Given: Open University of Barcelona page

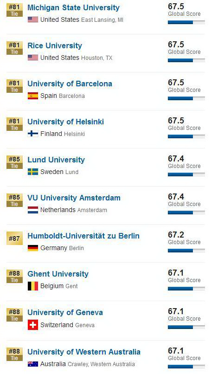Looking at the screenshot, I should click(70, 84).
